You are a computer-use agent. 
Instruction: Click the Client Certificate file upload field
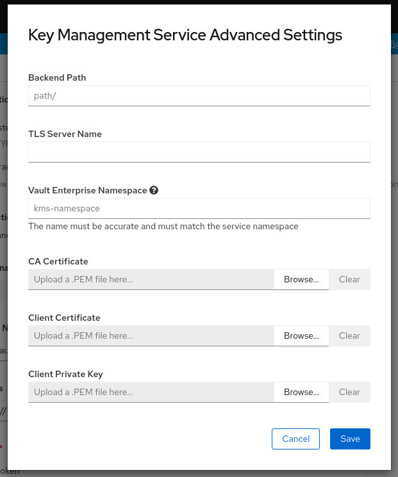click(x=151, y=336)
